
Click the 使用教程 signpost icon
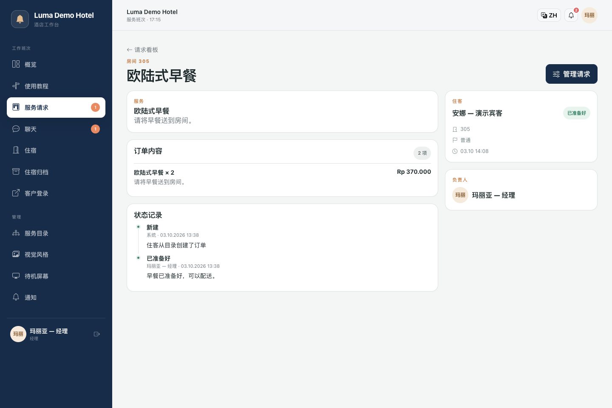point(16,86)
